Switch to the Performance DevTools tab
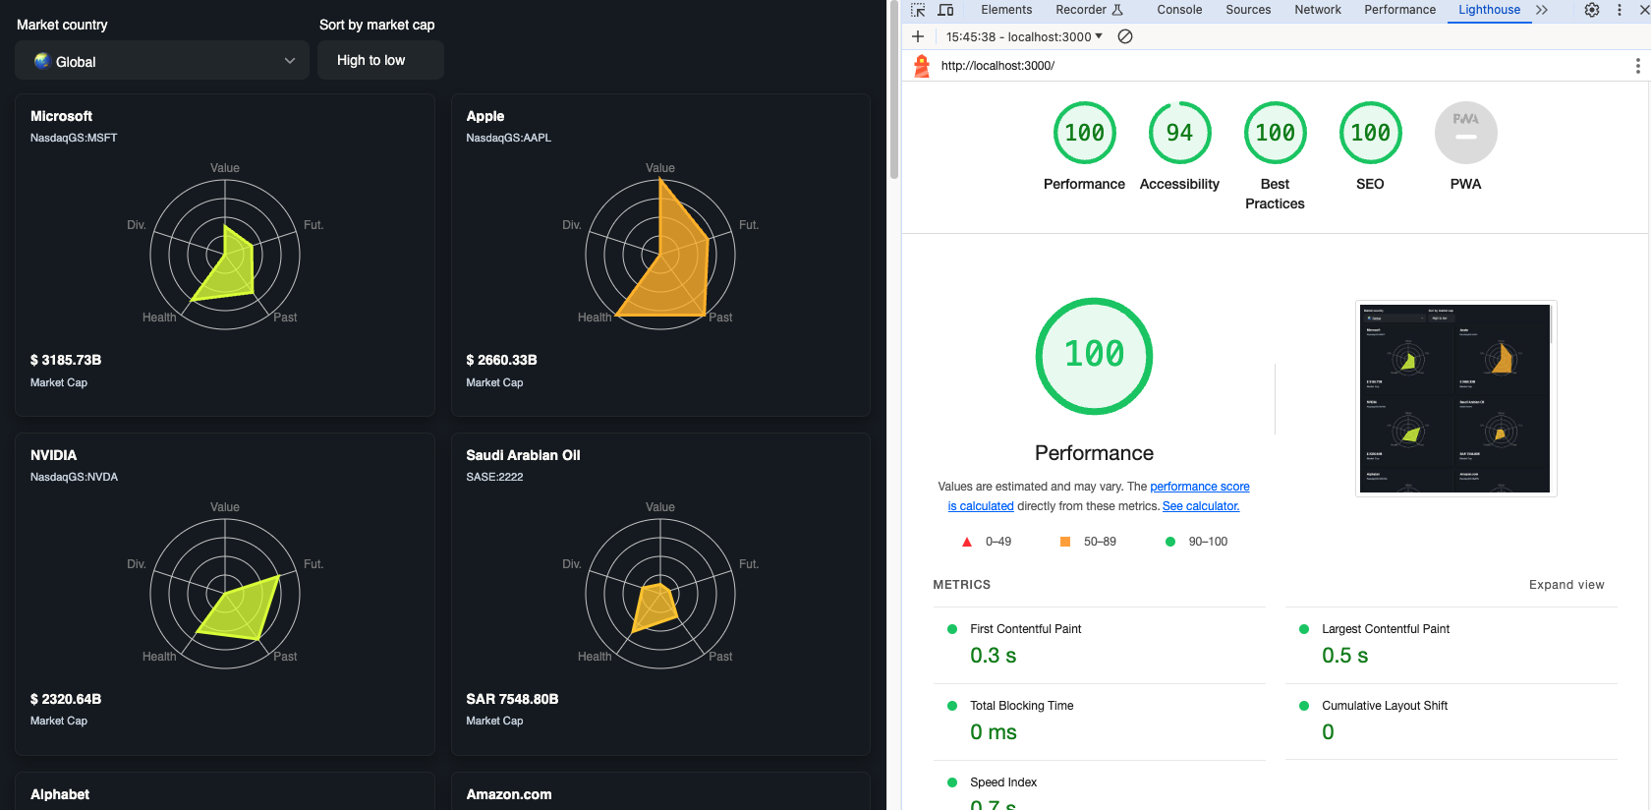The height and width of the screenshot is (810, 1651). [x=1399, y=10]
